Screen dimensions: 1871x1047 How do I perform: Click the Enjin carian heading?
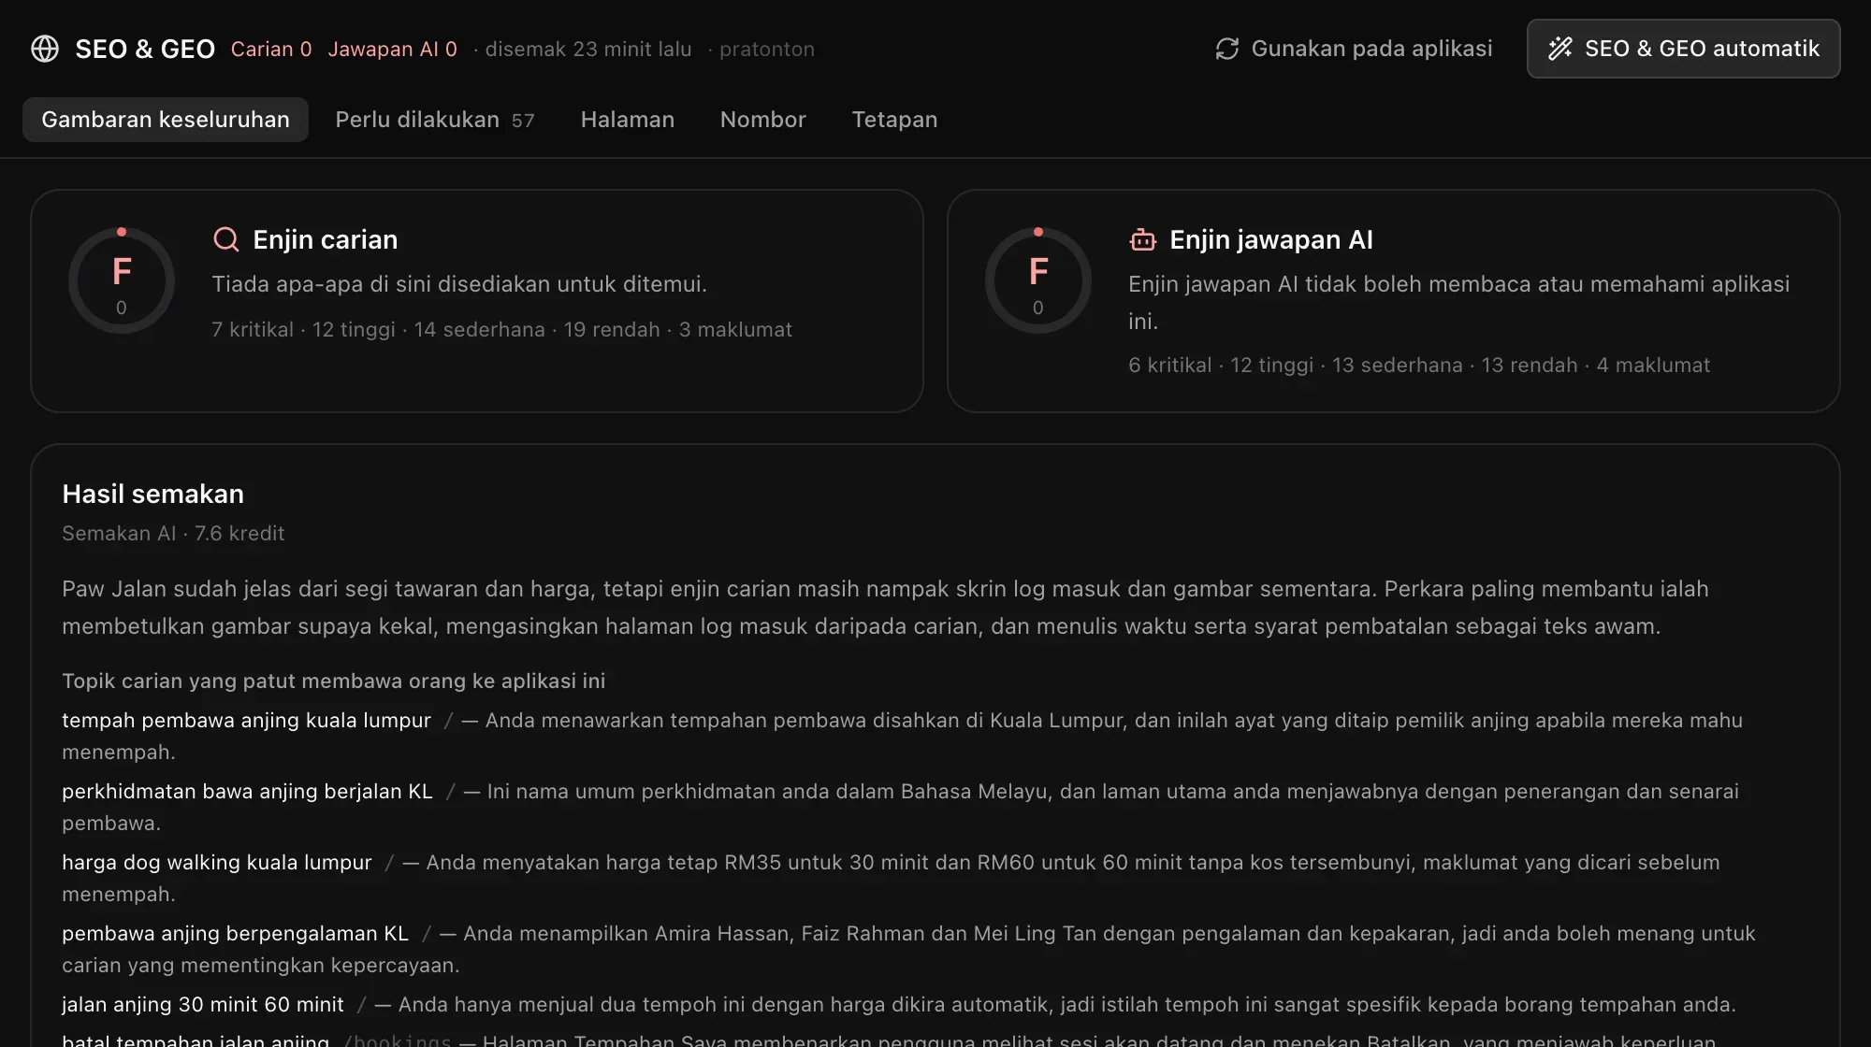[326, 239]
